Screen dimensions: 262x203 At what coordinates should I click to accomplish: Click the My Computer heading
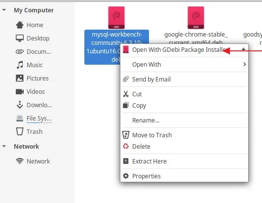point(34,10)
